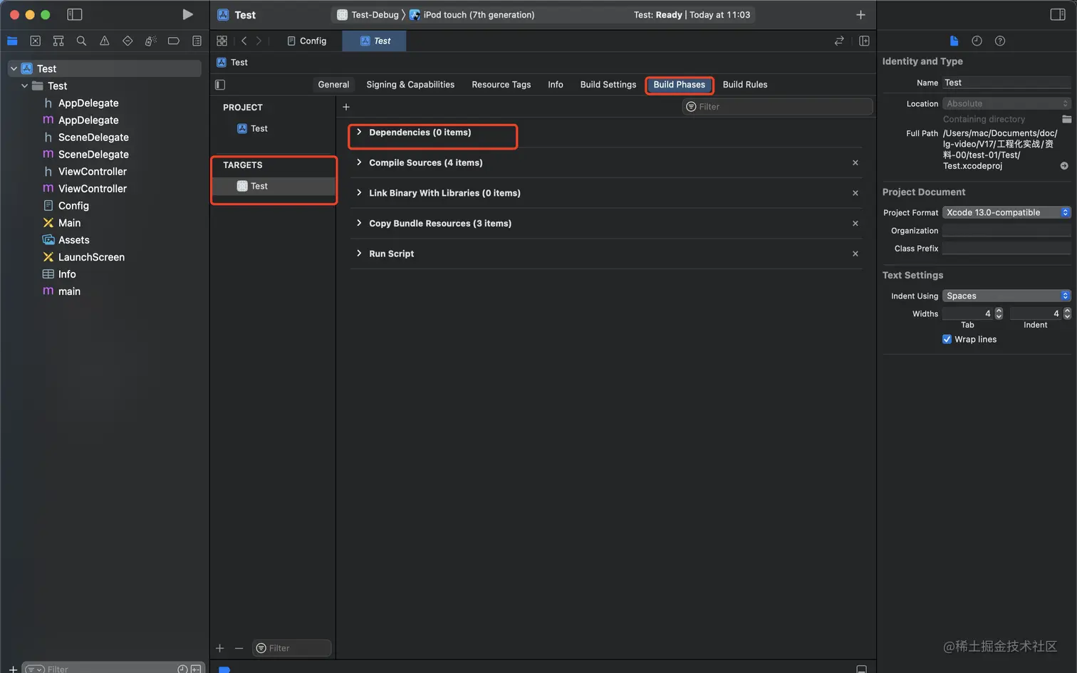Image resolution: width=1077 pixels, height=673 pixels.
Task: Focus the build phases Filter field
Action: [778, 107]
